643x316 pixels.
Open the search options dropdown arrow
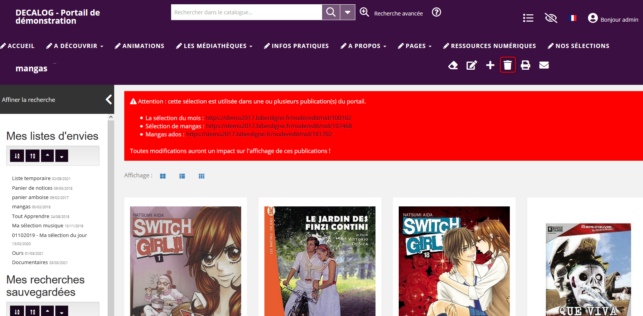348,12
